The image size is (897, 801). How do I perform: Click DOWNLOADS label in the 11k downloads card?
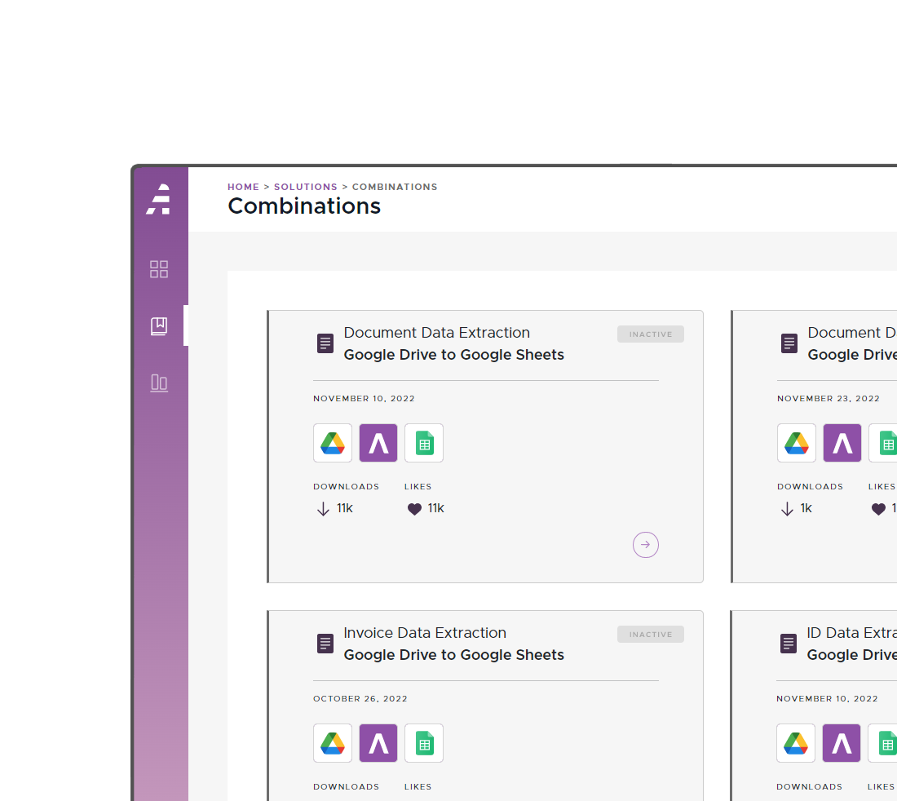346,486
